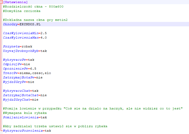Image resolution: width=189 pixels, height=134 pixels.
Task: Click the '#Rozdzielczość okna - 800x600' comment
Action: (x=33, y=7)
